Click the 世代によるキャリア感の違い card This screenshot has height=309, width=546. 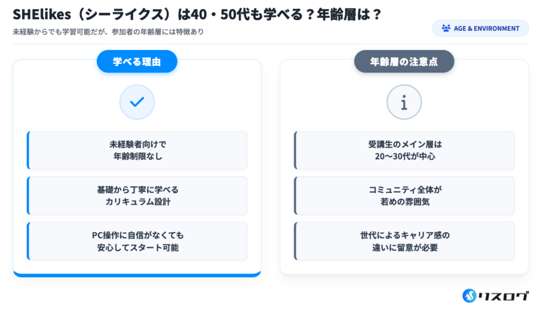404,241
